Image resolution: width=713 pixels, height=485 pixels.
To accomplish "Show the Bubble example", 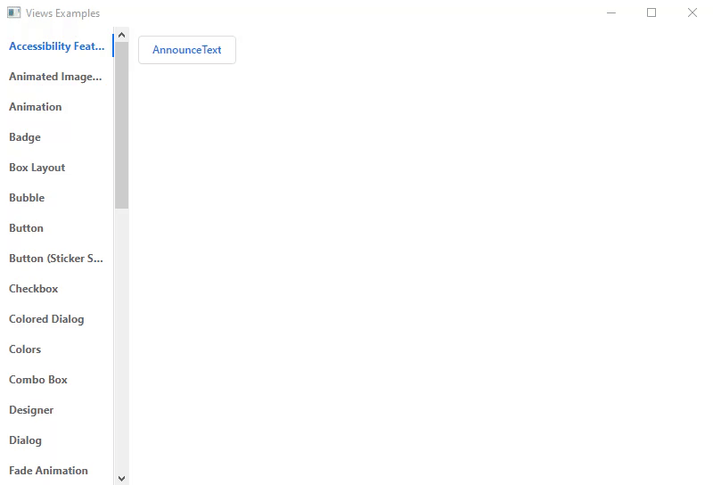I will pos(27,198).
